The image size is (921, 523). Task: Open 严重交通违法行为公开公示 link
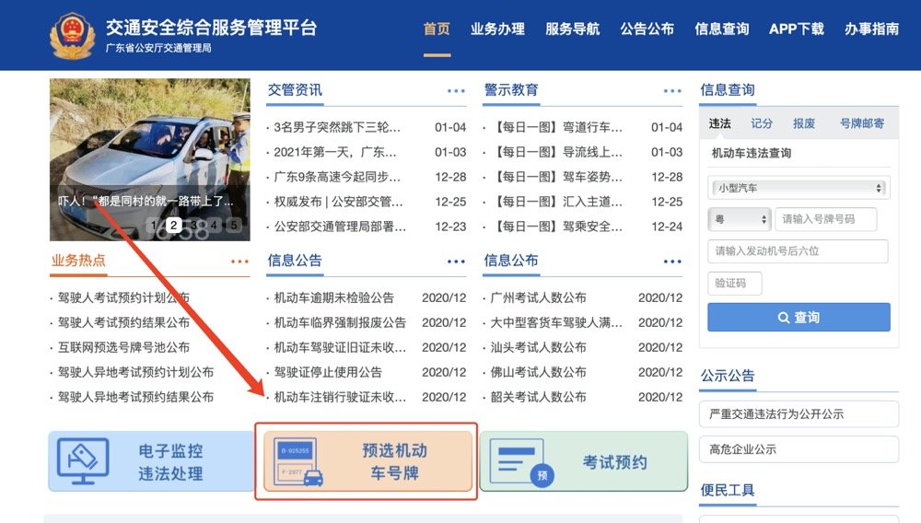(x=799, y=414)
